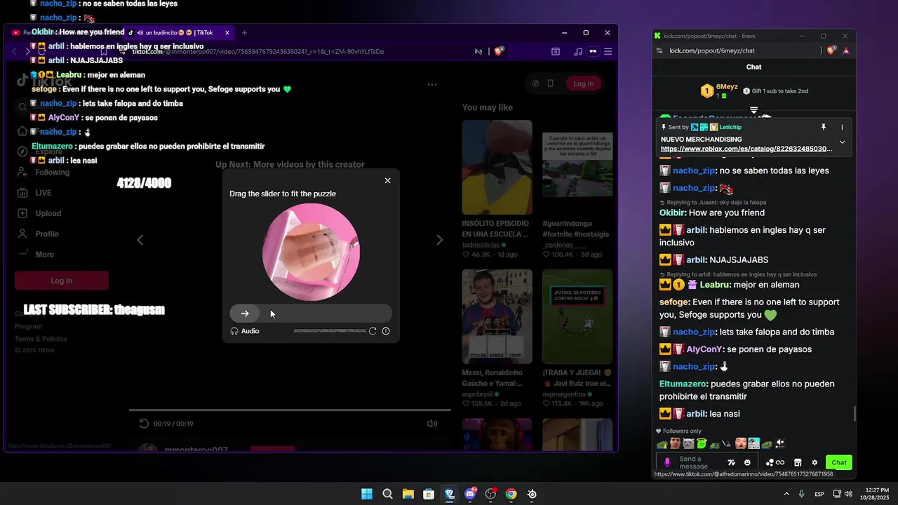
Task: Open espnbrasil creator link
Action: tap(482, 394)
